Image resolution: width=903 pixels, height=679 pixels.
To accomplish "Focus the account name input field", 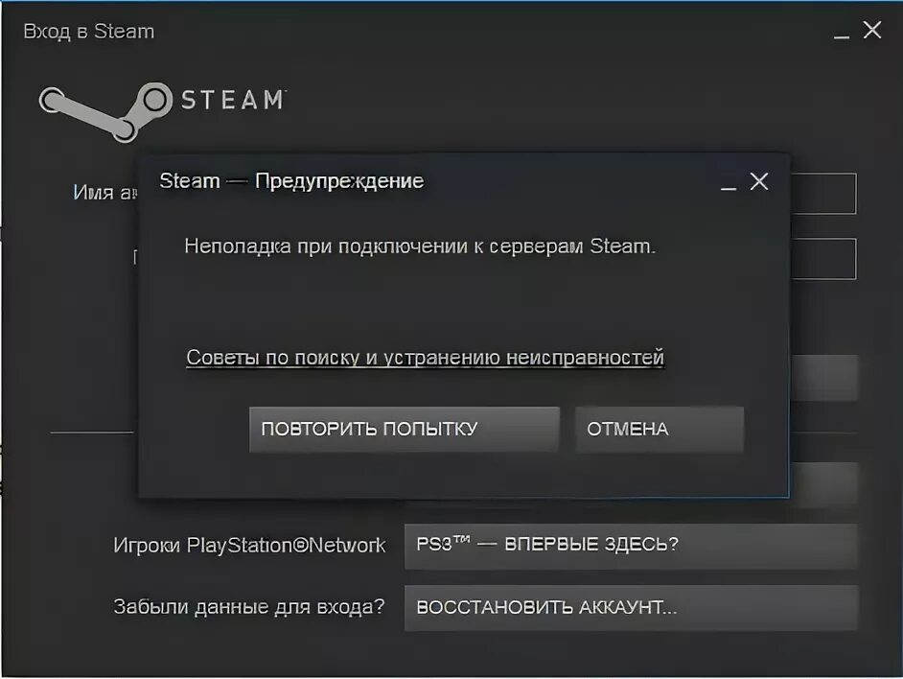I will click(x=823, y=193).
